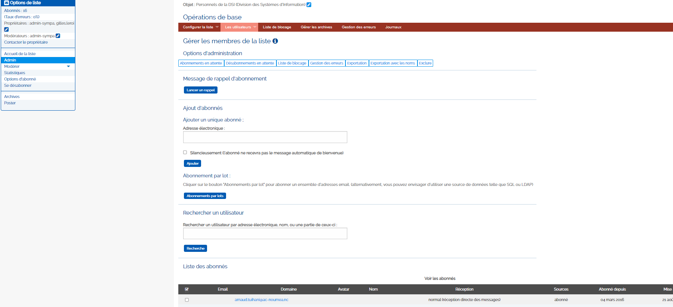
Task: Click the envelope icon in Options de liste
Action: coord(6,3)
